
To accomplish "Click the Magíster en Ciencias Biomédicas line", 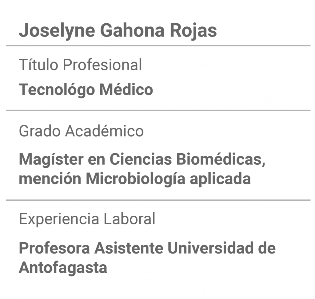I will [x=142, y=160].
